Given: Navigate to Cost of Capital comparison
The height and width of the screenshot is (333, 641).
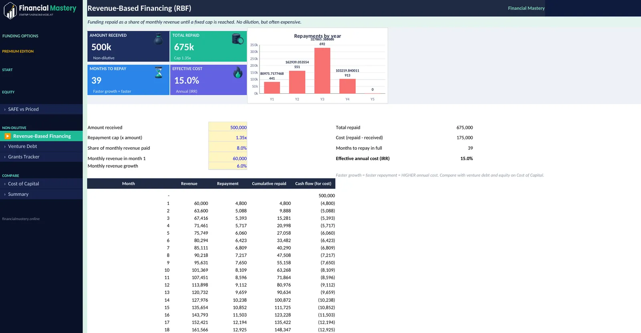Looking at the screenshot, I should point(41,184).
